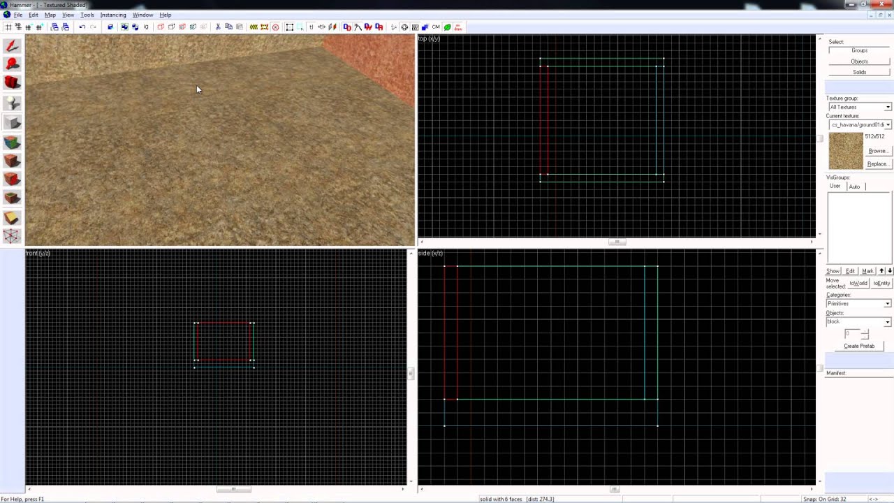This screenshot has height=503, width=894.
Task: Toggle the texture lock (tl) icon
Action: (x=311, y=27)
